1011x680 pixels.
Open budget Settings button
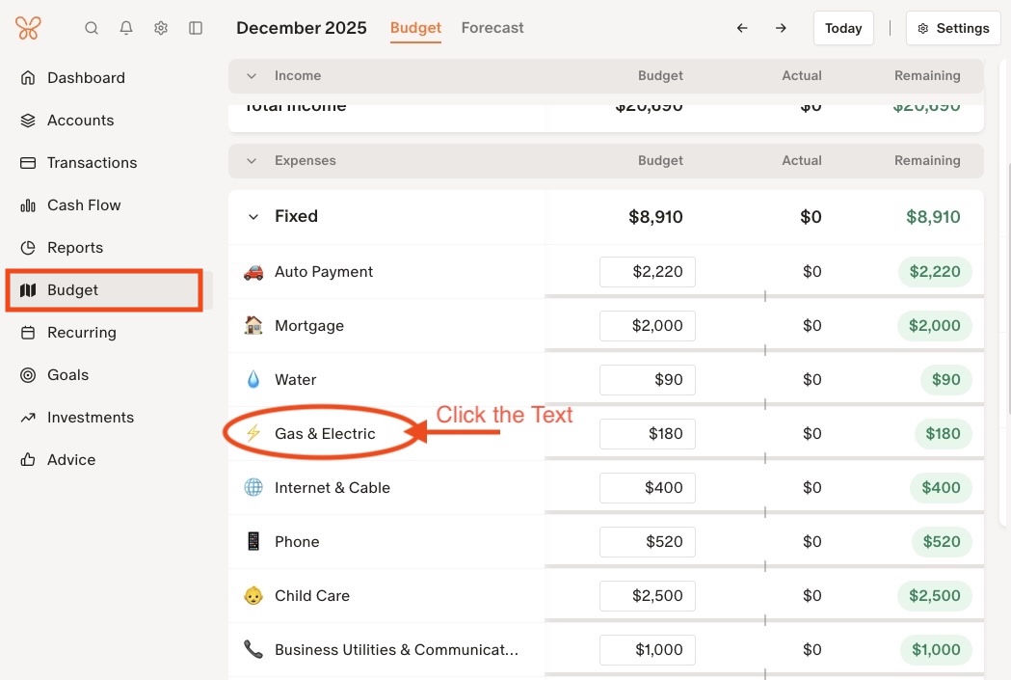click(x=953, y=28)
